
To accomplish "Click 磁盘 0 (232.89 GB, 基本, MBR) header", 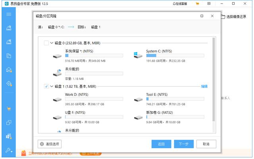I will [77, 43].
